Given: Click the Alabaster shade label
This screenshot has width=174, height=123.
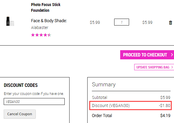Looking at the screenshot, I should tap(39, 28).
